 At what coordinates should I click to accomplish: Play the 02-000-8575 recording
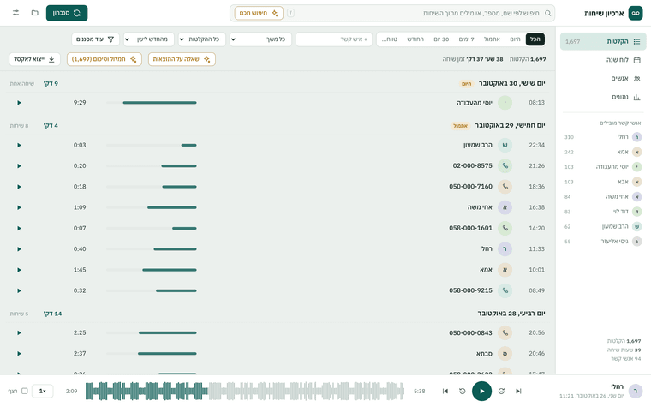[19, 165]
